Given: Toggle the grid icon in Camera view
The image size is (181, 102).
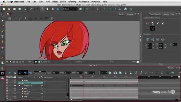Looking at the screenshot, I should [10, 18].
